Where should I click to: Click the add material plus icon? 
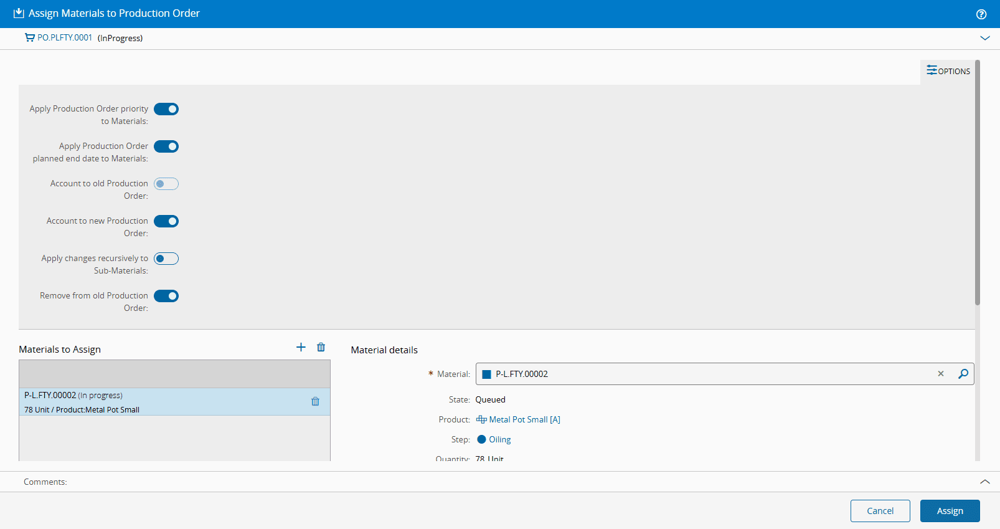tap(301, 347)
